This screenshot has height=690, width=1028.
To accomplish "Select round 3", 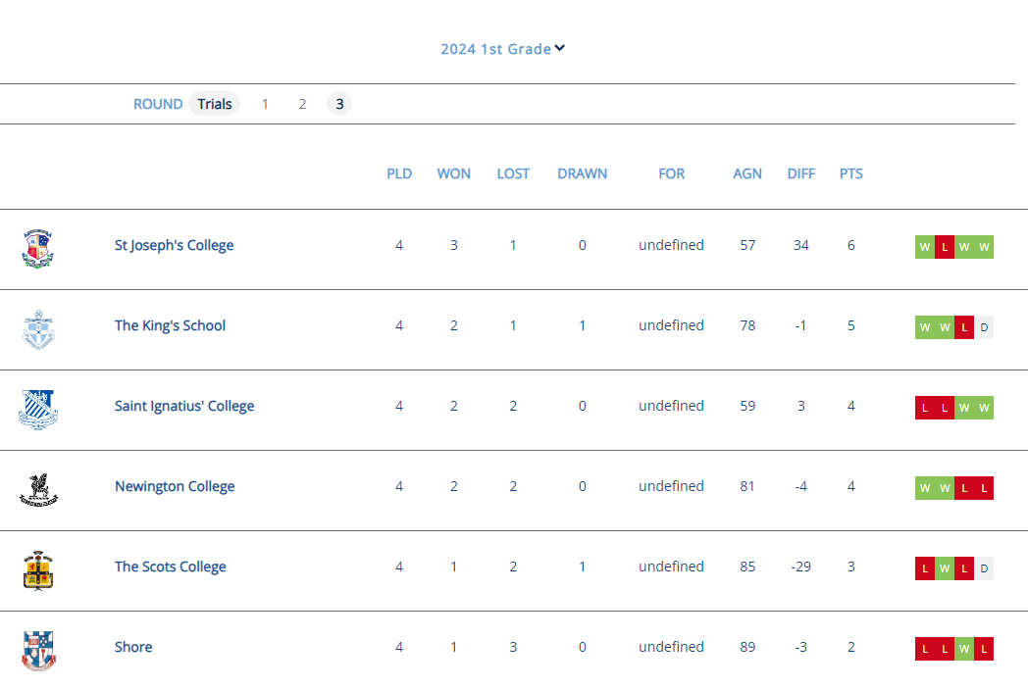I will click(x=339, y=104).
